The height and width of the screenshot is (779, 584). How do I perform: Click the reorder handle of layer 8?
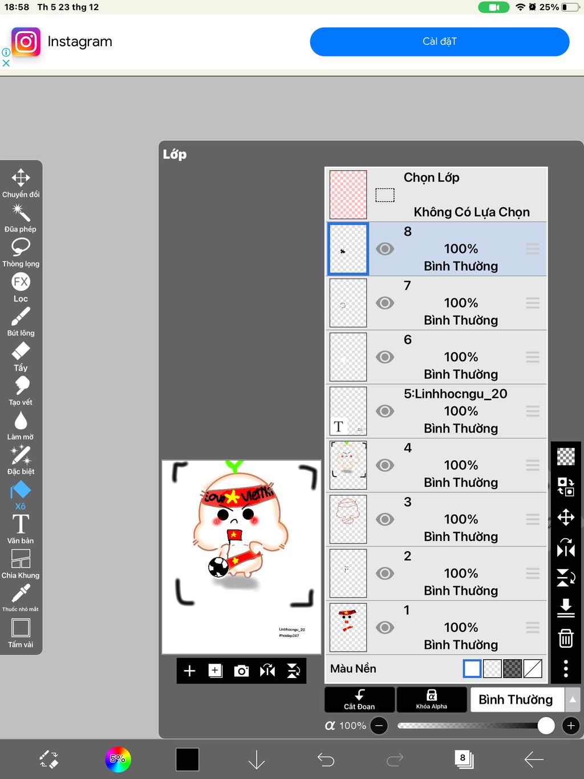pos(533,249)
